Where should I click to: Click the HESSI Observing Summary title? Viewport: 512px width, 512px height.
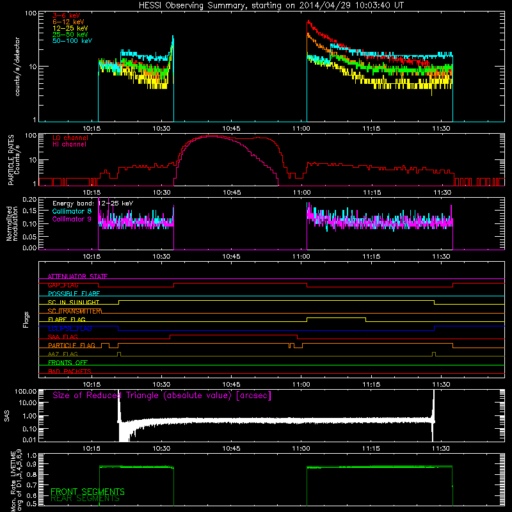point(271,6)
